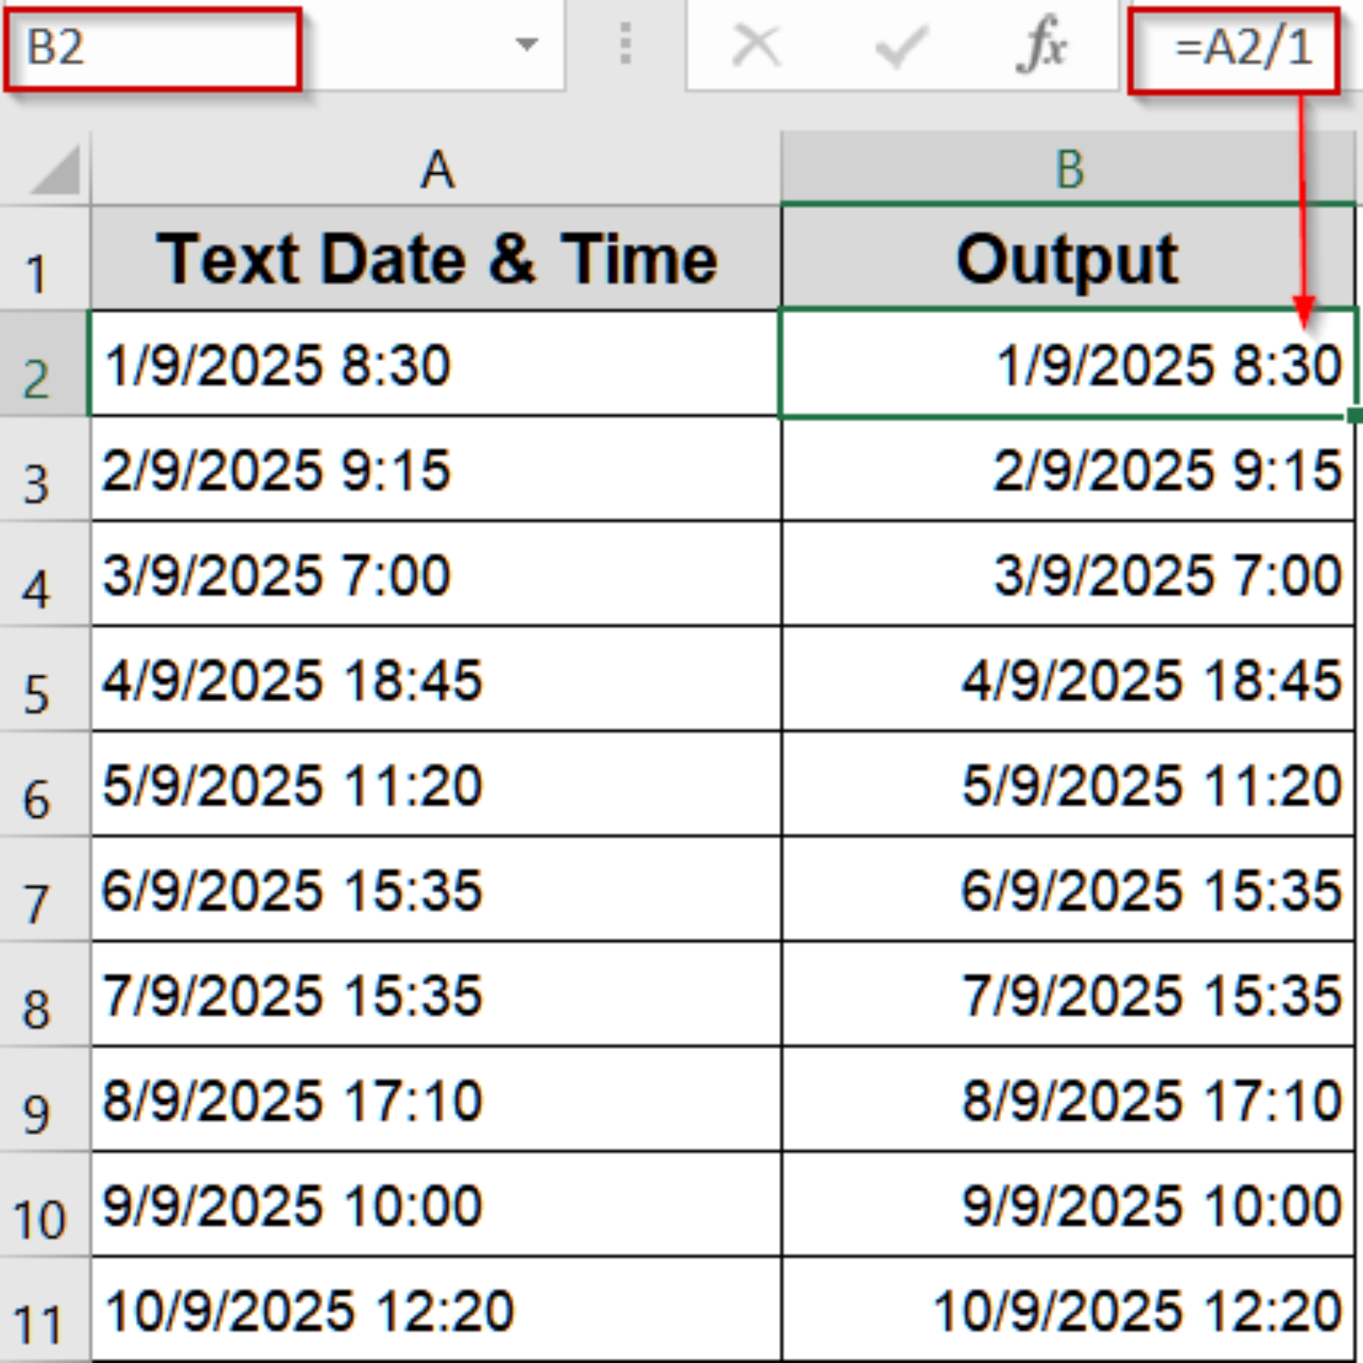Click the Select All corner triangle
This screenshot has width=1363, height=1363.
point(55,169)
